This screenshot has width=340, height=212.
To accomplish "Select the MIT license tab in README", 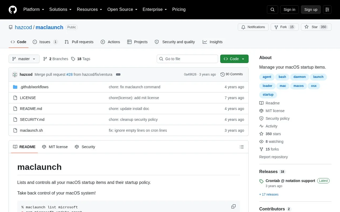I will 55,147.
